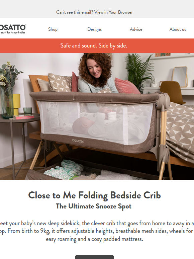
Task: Click the crib description paragraph text
Action: pos(97,231)
